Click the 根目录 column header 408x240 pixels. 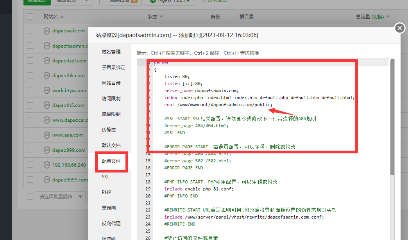click(x=247, y=17)
